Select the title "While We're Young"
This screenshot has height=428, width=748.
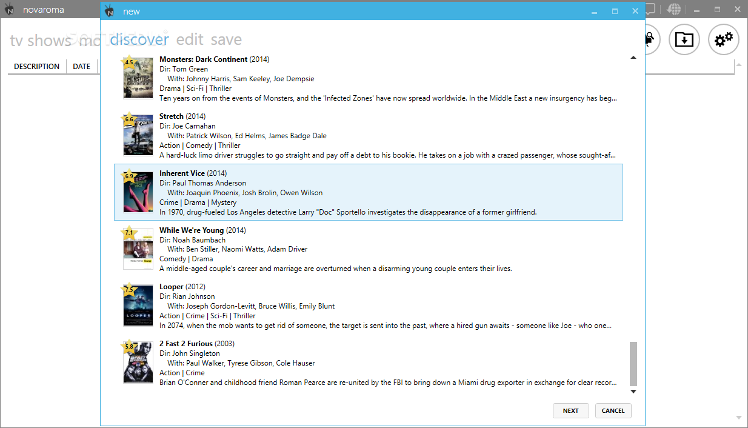192,230
